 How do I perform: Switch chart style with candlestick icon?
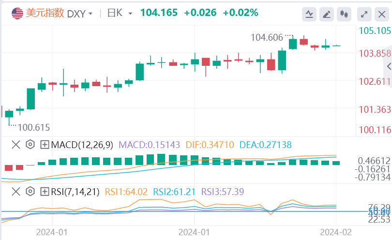344,14
